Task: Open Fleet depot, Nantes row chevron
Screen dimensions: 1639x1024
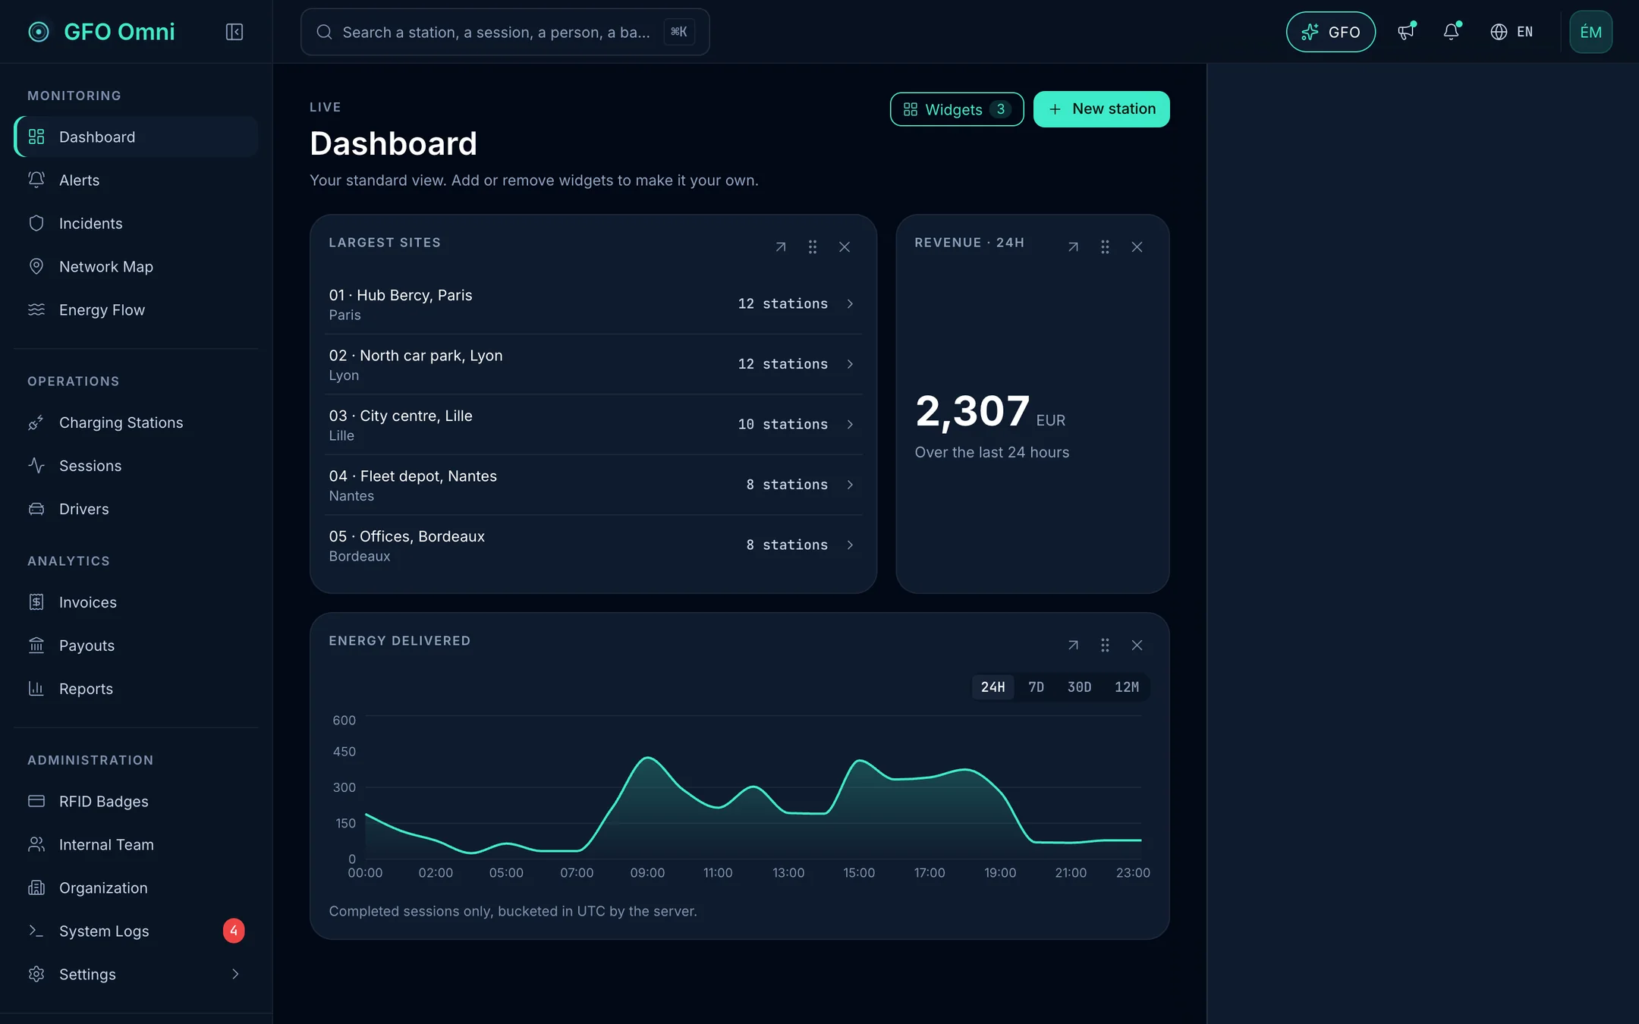Action: click(850, 485)
